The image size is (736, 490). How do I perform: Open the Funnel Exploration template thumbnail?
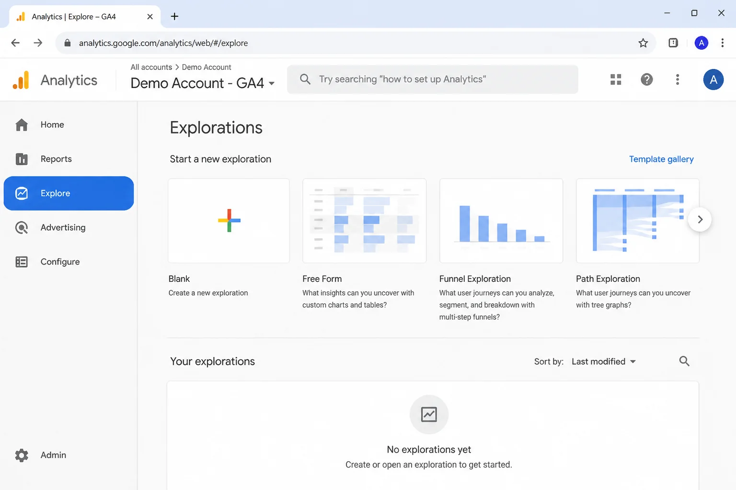(x=501, y=221)
